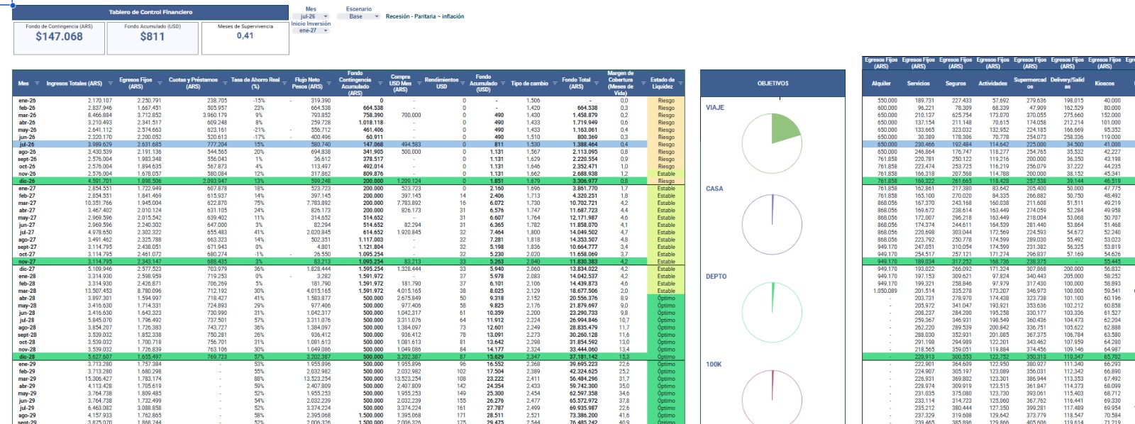The width and height of the screenshot is (1135, 424).
Task: Open the Escenario dropdown set to Base
Action: 358,16
